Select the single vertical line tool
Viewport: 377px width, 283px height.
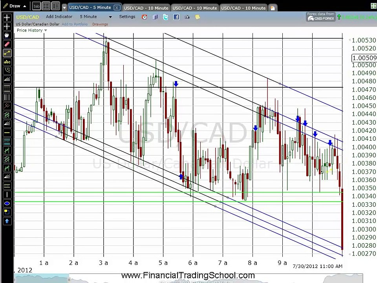pyautogui.click(x=7, y=195)
